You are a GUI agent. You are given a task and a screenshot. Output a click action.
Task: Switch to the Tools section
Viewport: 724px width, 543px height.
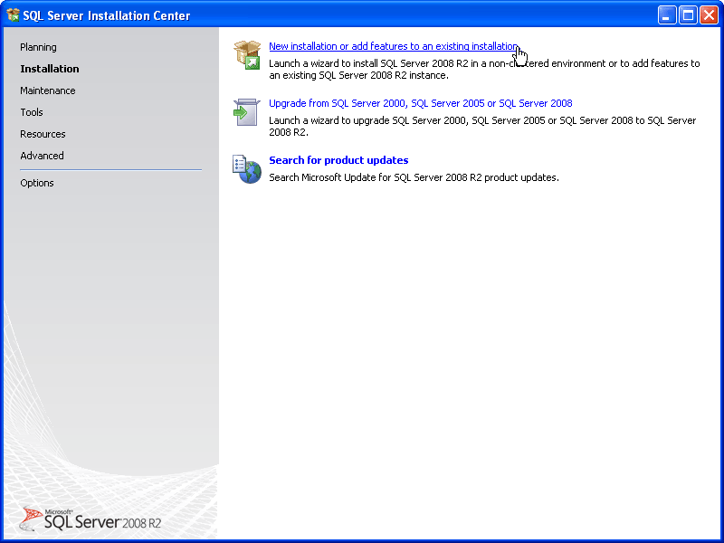(31, 112)
